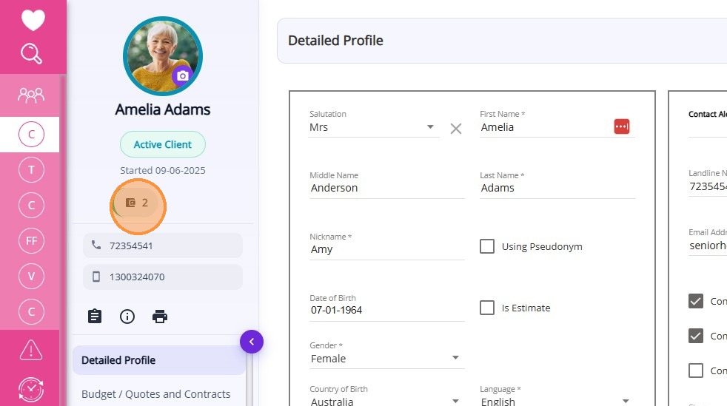Clear Salutation with the X button
727x406 pixels.
point(456,129)
